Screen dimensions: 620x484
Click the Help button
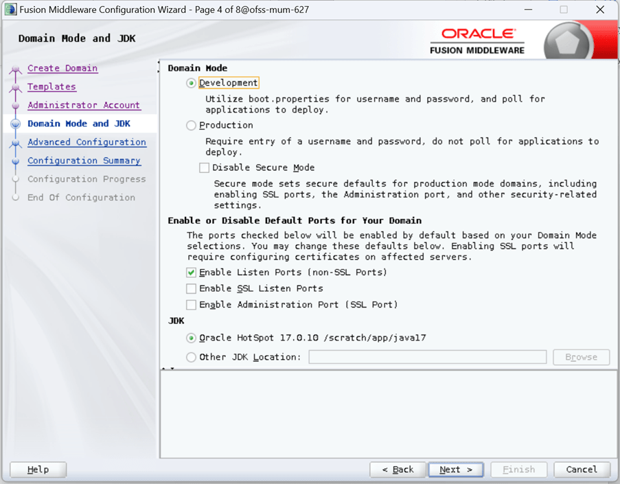(x=38, y=470)
